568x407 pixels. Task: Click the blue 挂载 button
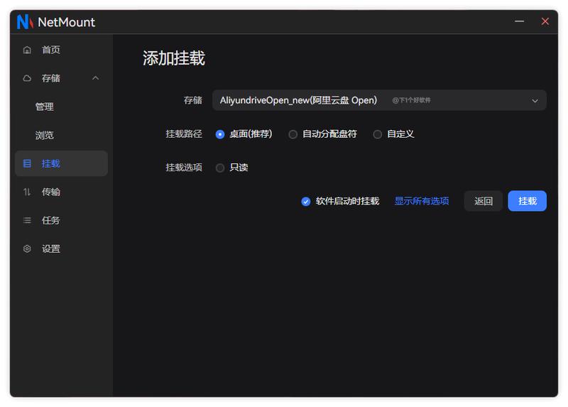coord(527,201)
